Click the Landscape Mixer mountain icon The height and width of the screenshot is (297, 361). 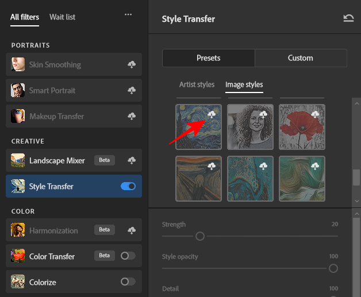point(18,160)
